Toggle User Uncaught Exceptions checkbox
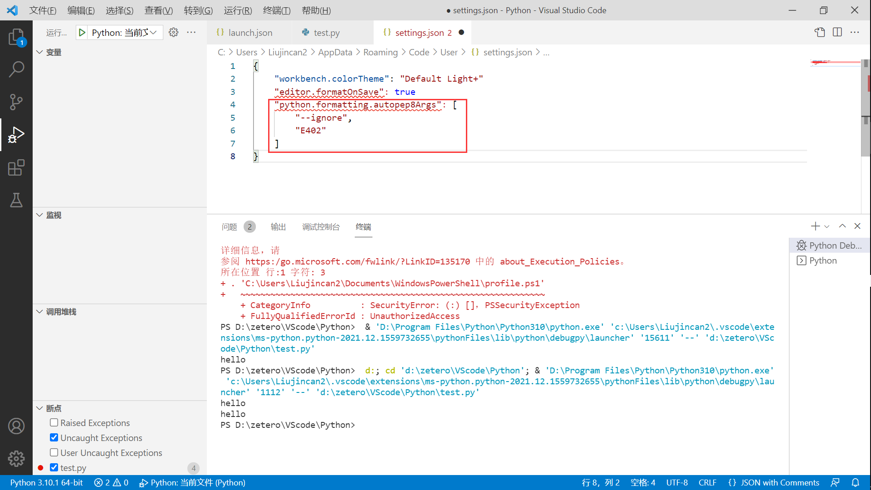 click(x=54, y=453)
